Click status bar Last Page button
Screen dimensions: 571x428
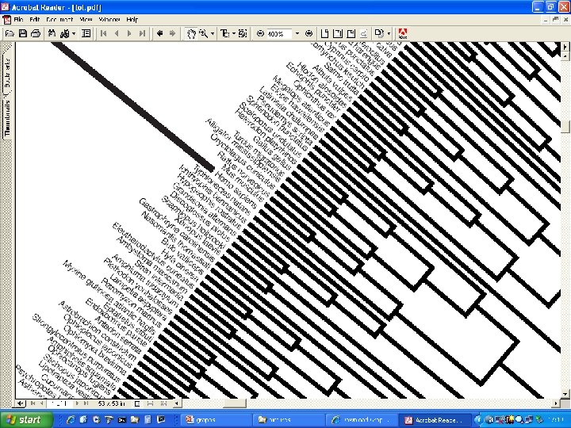coord(86,403)
